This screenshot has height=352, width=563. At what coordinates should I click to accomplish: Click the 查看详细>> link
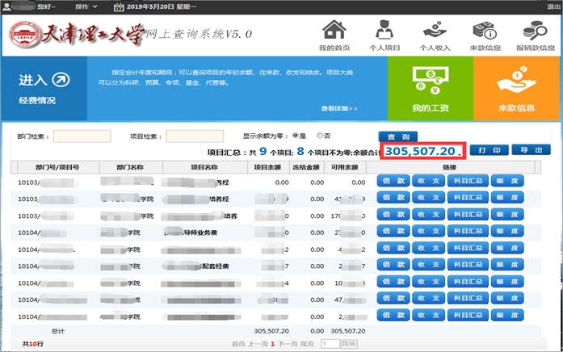[339, 108]
